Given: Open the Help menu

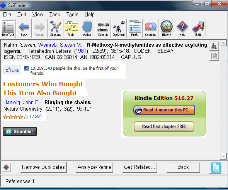Looking at the screenshot, I should coord(90,15).
